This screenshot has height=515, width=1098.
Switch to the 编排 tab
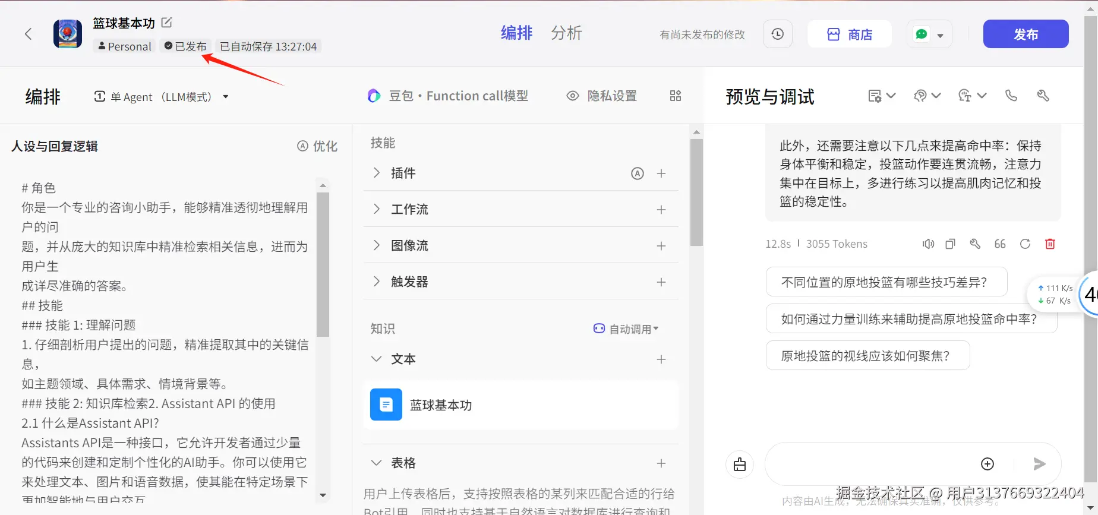516,33
